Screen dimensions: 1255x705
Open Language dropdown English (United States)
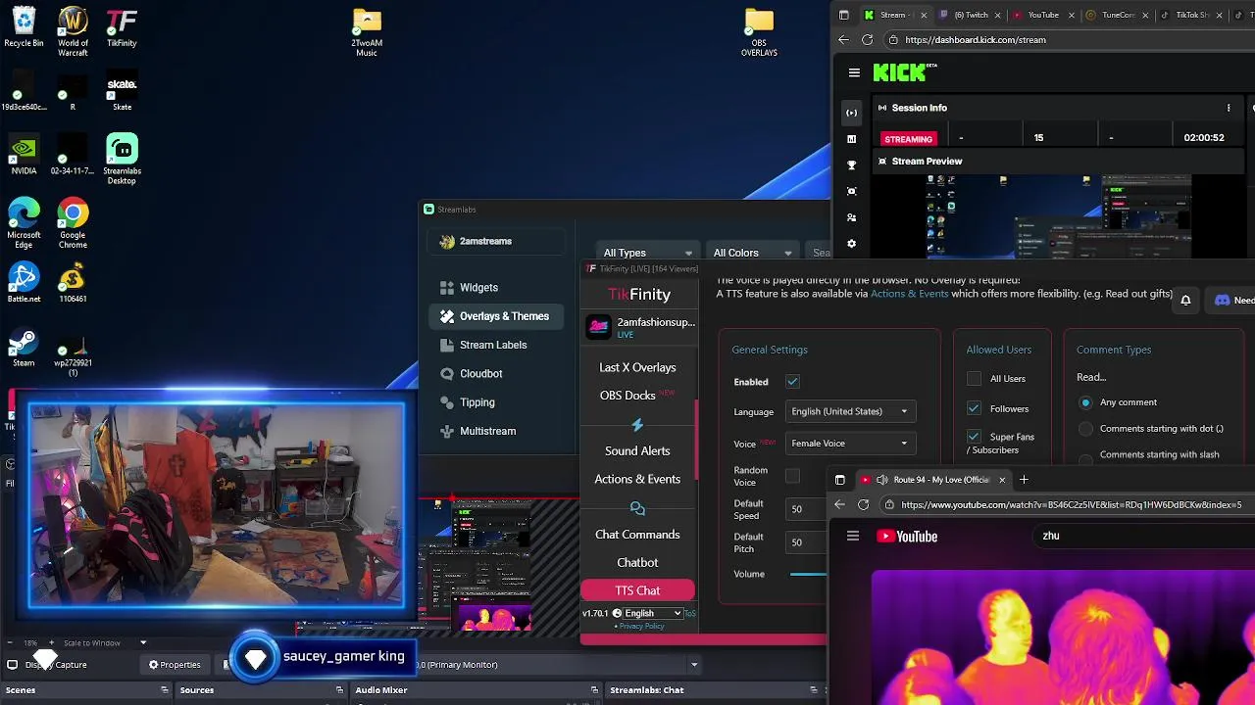tap(850, 411)
